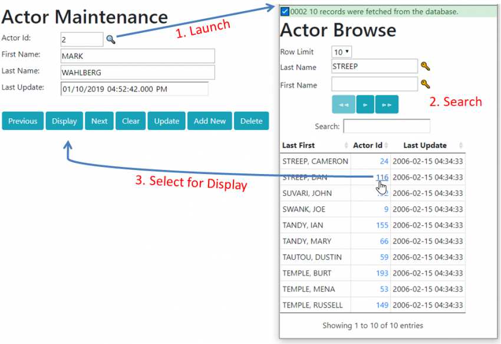Click the key icon next to First Name
Image resolution: width=501 pixels, height=344 pixels.
click(426, 85)
